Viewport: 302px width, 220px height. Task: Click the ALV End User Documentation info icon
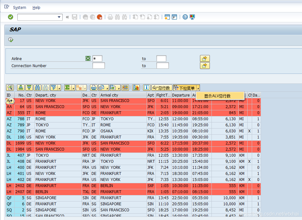point(147,88)
